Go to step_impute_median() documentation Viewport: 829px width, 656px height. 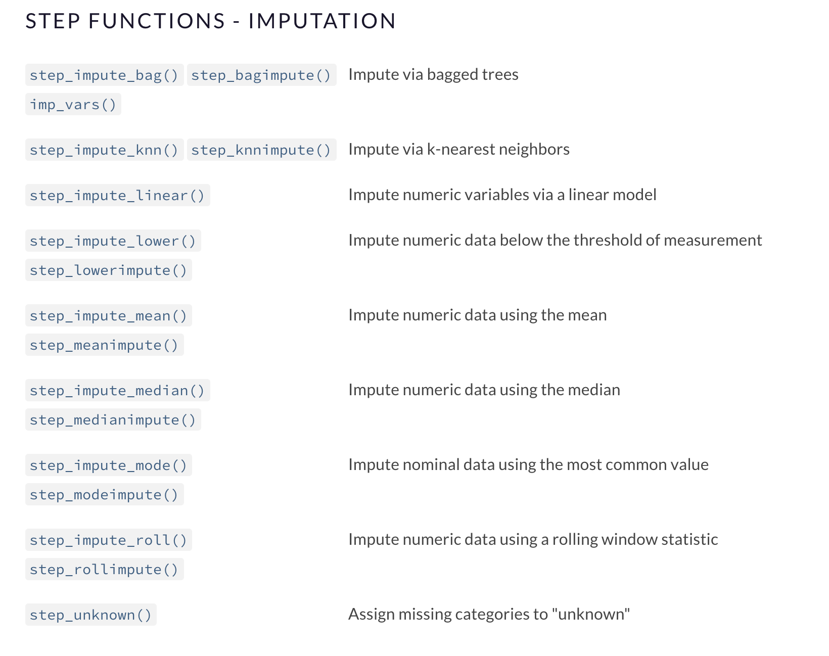coord(117,391)
